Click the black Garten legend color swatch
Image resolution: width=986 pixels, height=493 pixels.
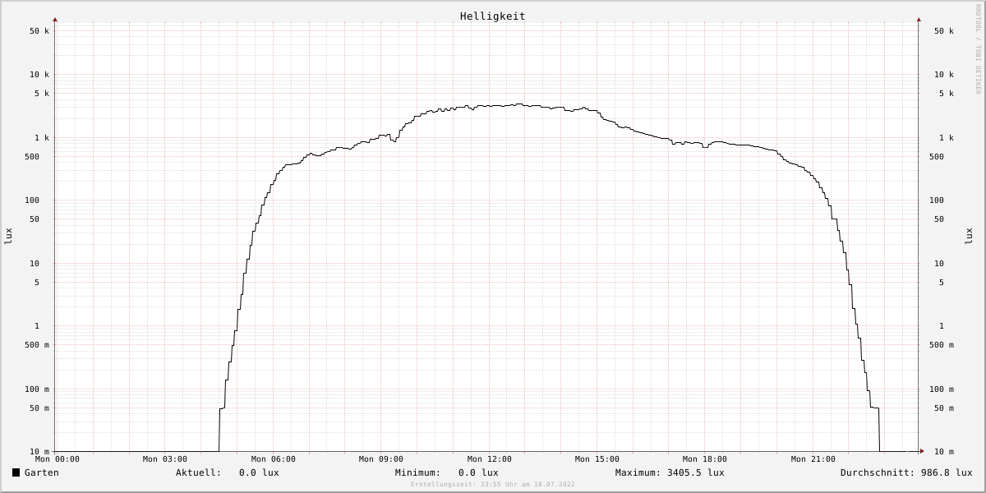16,472
